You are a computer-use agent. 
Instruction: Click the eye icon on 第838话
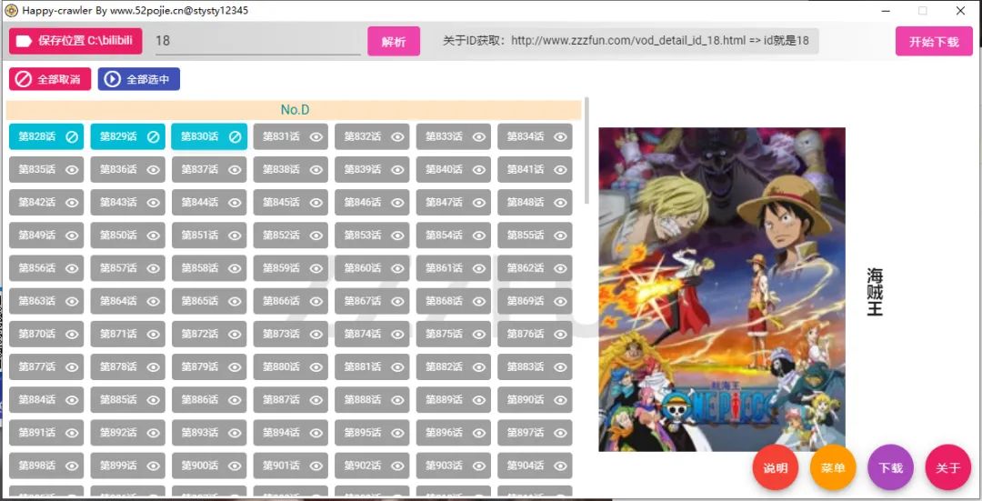click(316, 170)
